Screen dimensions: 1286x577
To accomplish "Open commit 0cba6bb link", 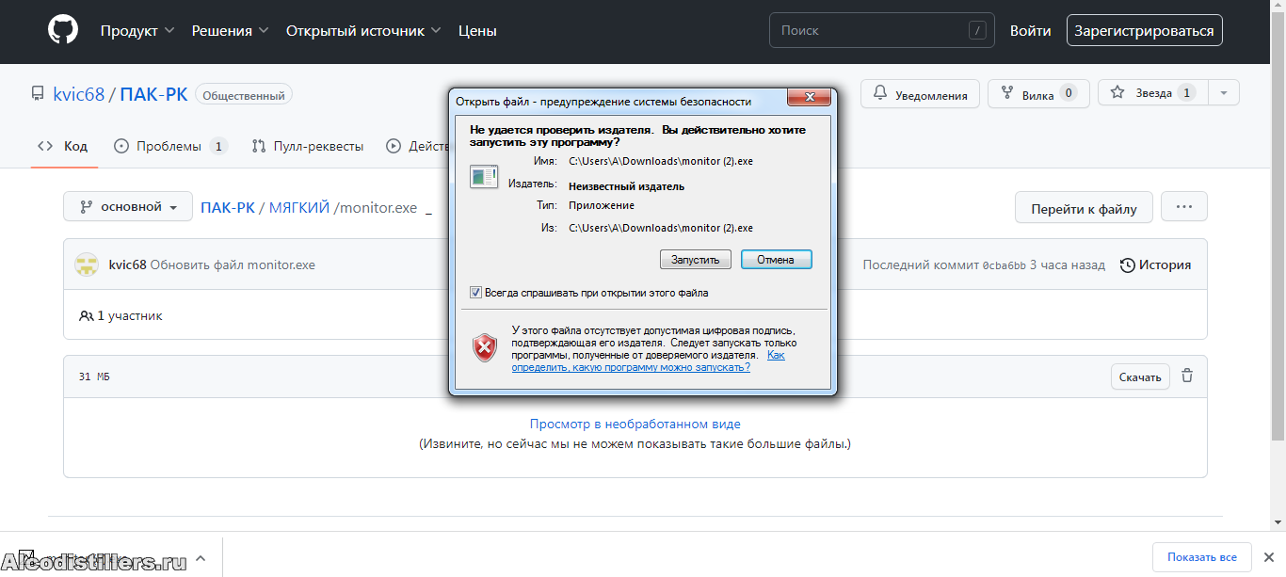I will coord(1005,265).
